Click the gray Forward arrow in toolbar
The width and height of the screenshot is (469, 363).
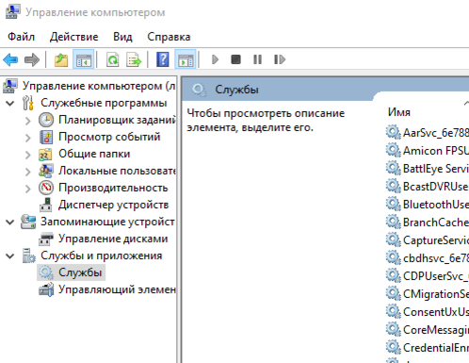[32, 59]
